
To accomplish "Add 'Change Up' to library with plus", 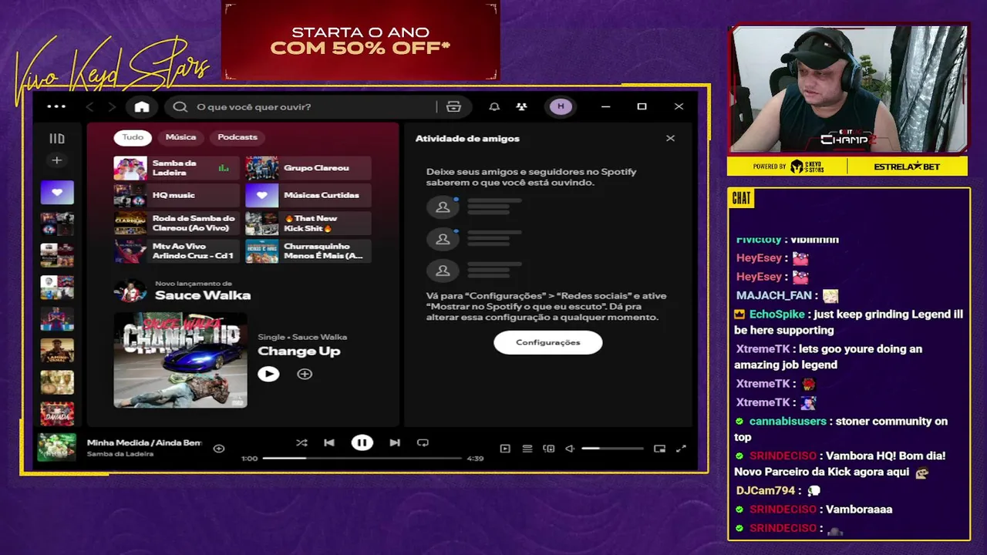I will coord(305,374).
